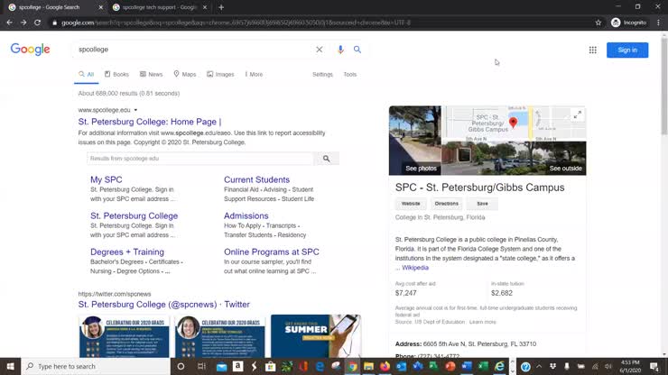Open Amazon app from the taskbar

point(238,366)
